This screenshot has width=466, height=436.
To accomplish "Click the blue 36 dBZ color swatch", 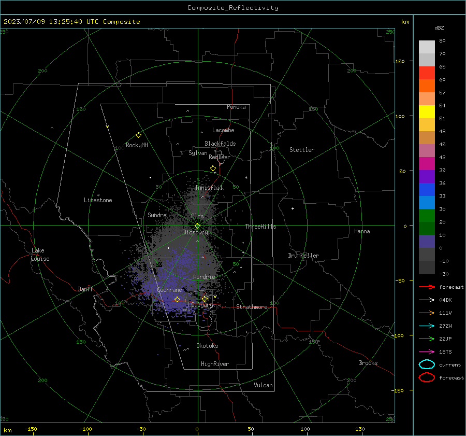I will (x=427, y=189).
